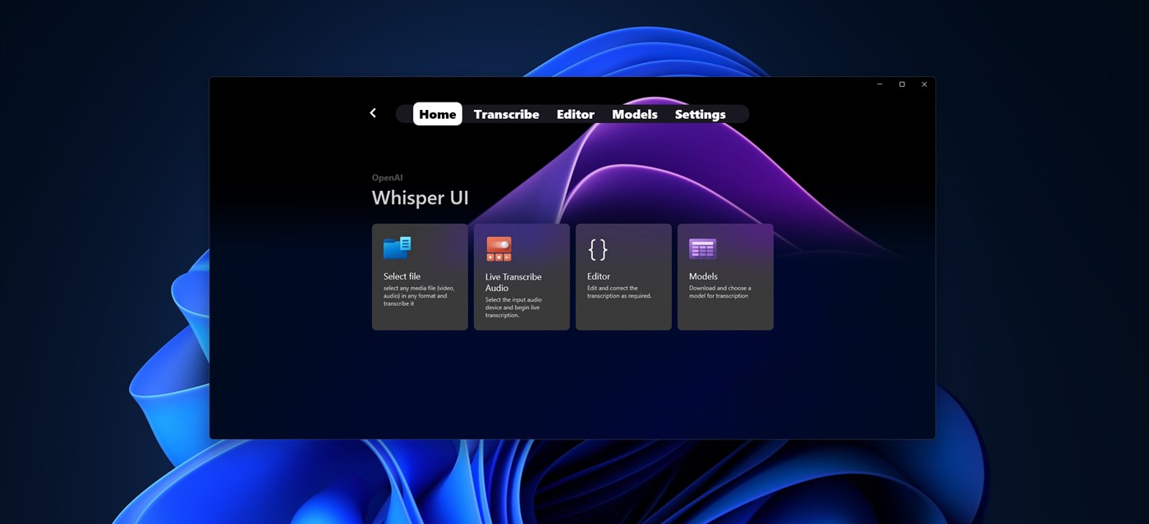Click 'Download and choose a model' description
This screenshot has width=1149, height=524.
pyautogui.click(x=720, y=292)
